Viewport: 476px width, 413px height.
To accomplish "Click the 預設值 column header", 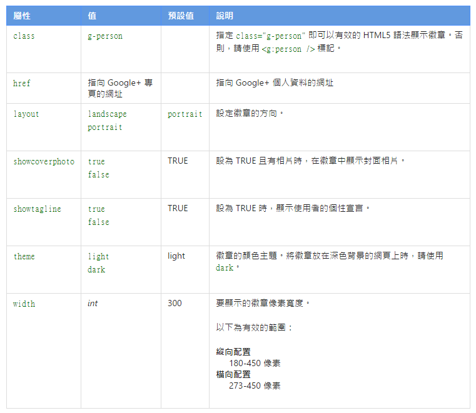I will [181, 16].
